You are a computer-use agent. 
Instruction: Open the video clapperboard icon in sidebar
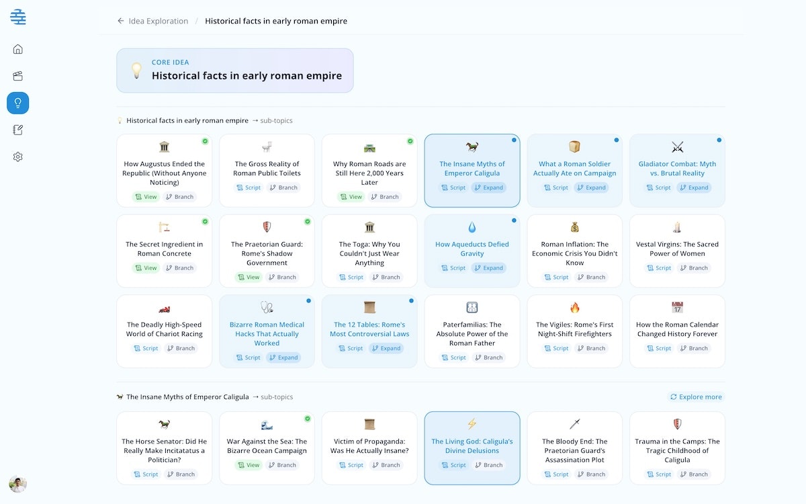[x=18, y=76]
